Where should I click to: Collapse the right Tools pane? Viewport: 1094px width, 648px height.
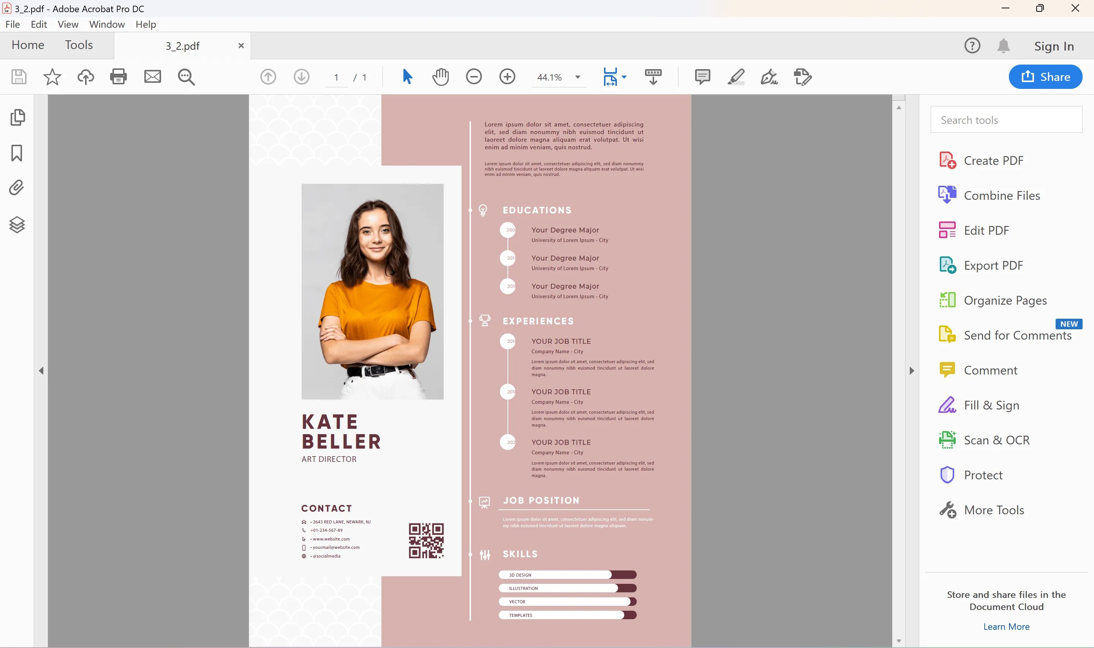pos(912,370)
